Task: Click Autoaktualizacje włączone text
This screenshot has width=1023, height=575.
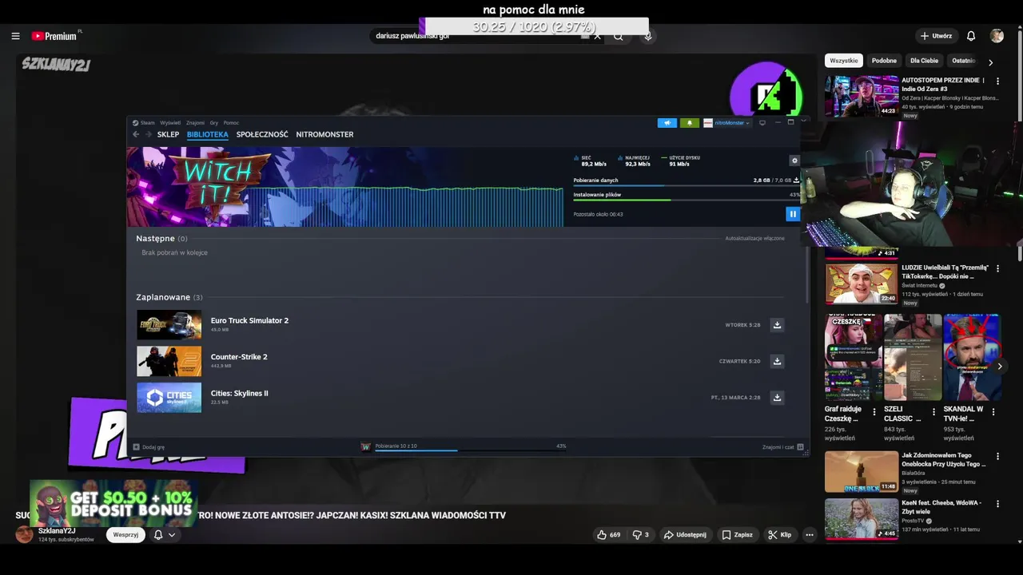Action: (754, 238)
